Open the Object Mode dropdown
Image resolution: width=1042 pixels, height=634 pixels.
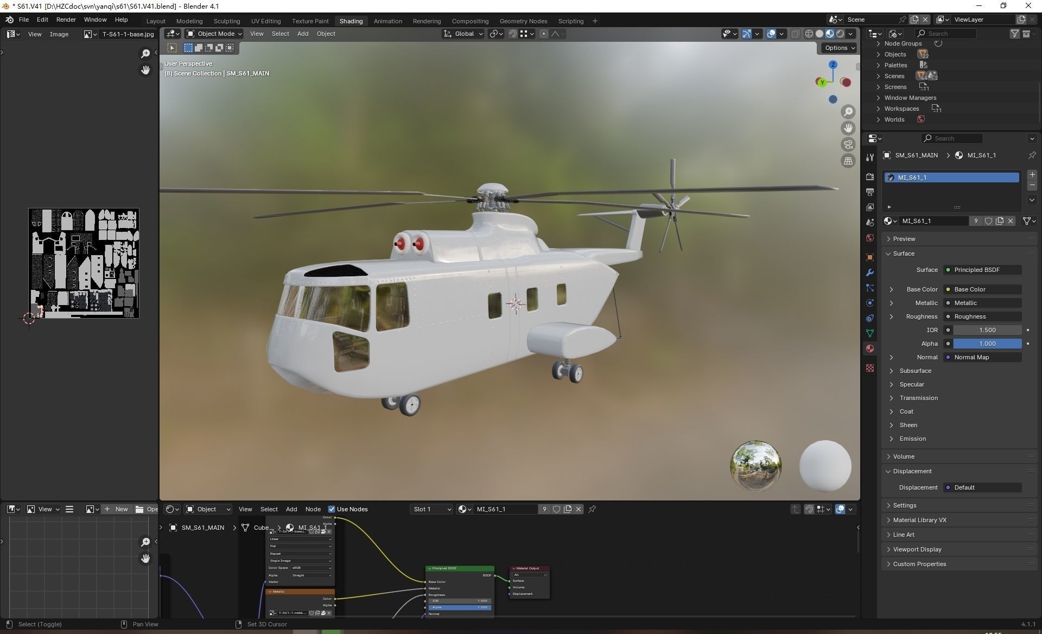[x=214, y=34]
